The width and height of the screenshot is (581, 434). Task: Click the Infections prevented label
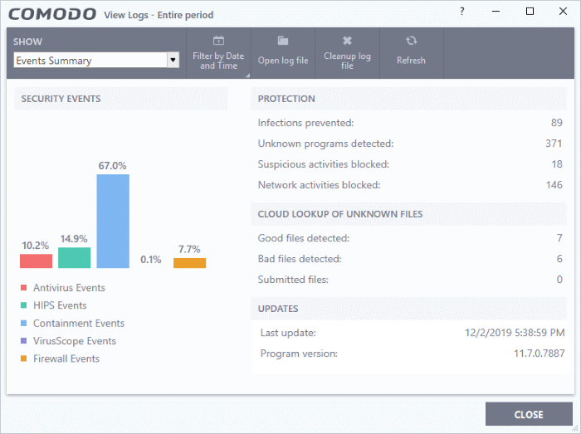[306, 123]
